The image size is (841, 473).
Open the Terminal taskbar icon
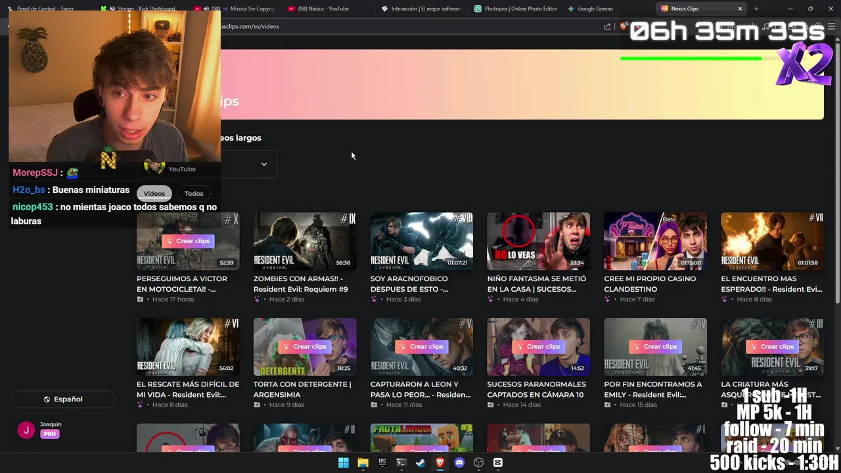tap(401, 462)
